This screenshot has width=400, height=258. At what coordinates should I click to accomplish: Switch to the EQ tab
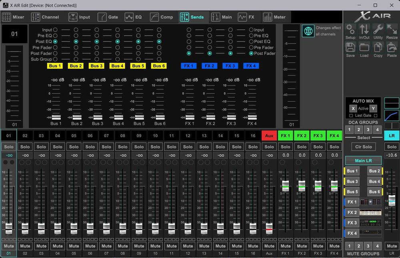[x=134, y=17]
